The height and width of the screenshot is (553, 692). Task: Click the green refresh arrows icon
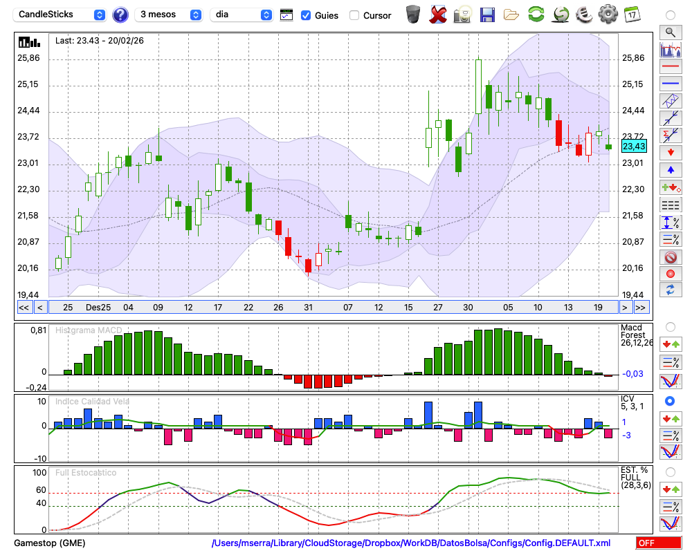coord(536,15)
